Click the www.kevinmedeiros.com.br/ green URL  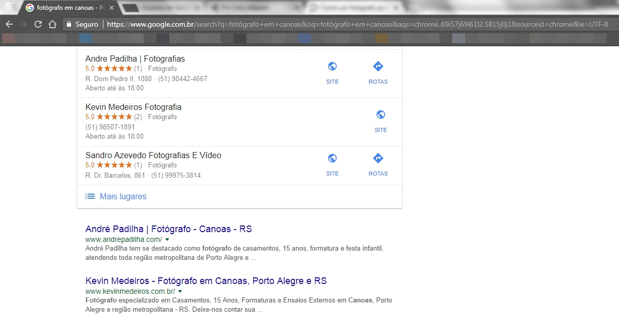pyautogui.click(x=130, y=292)
